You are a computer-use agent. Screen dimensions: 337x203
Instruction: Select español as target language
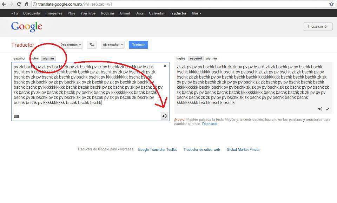click(x=196, y=58)
